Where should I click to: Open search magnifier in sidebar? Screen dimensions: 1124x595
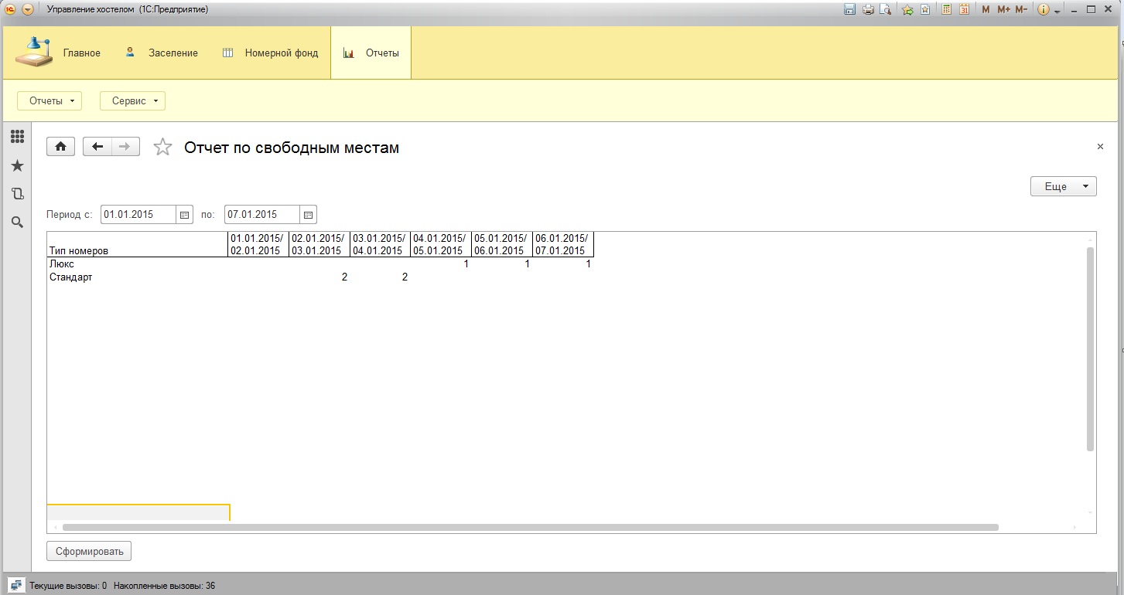coord(17,223)
